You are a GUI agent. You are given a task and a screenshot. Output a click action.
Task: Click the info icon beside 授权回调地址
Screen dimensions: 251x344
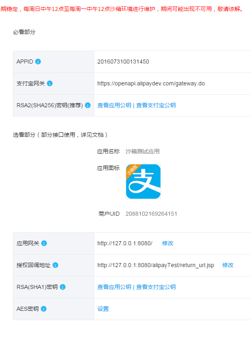point(55,265)
